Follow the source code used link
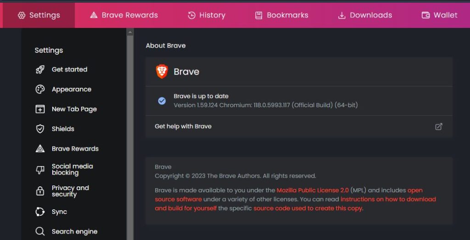 [x=308, y=208]
